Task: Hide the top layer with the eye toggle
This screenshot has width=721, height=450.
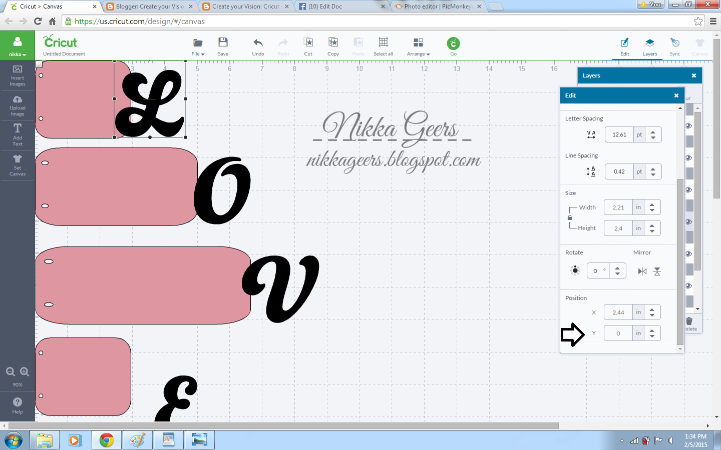Action: pyautogui.click(x=688, y=126)
